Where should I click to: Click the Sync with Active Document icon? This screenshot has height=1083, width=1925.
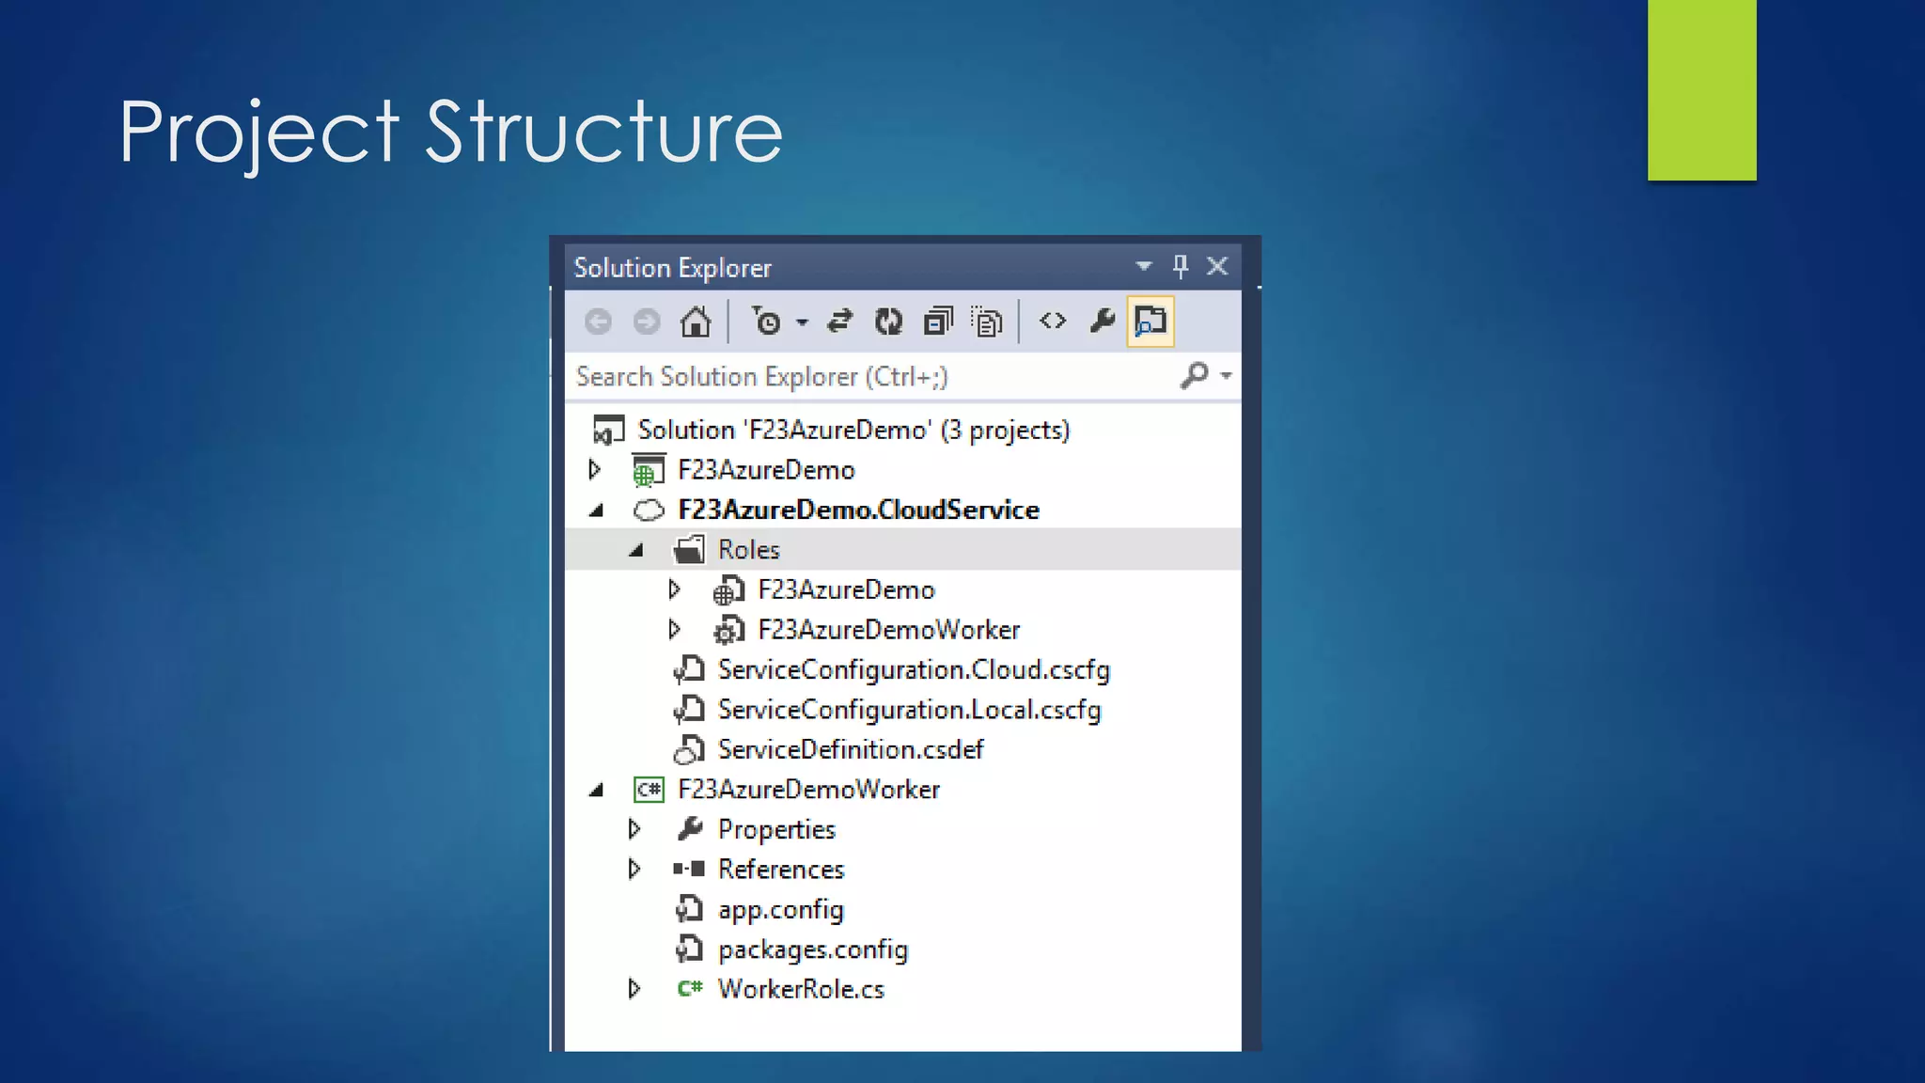[839, 322]
